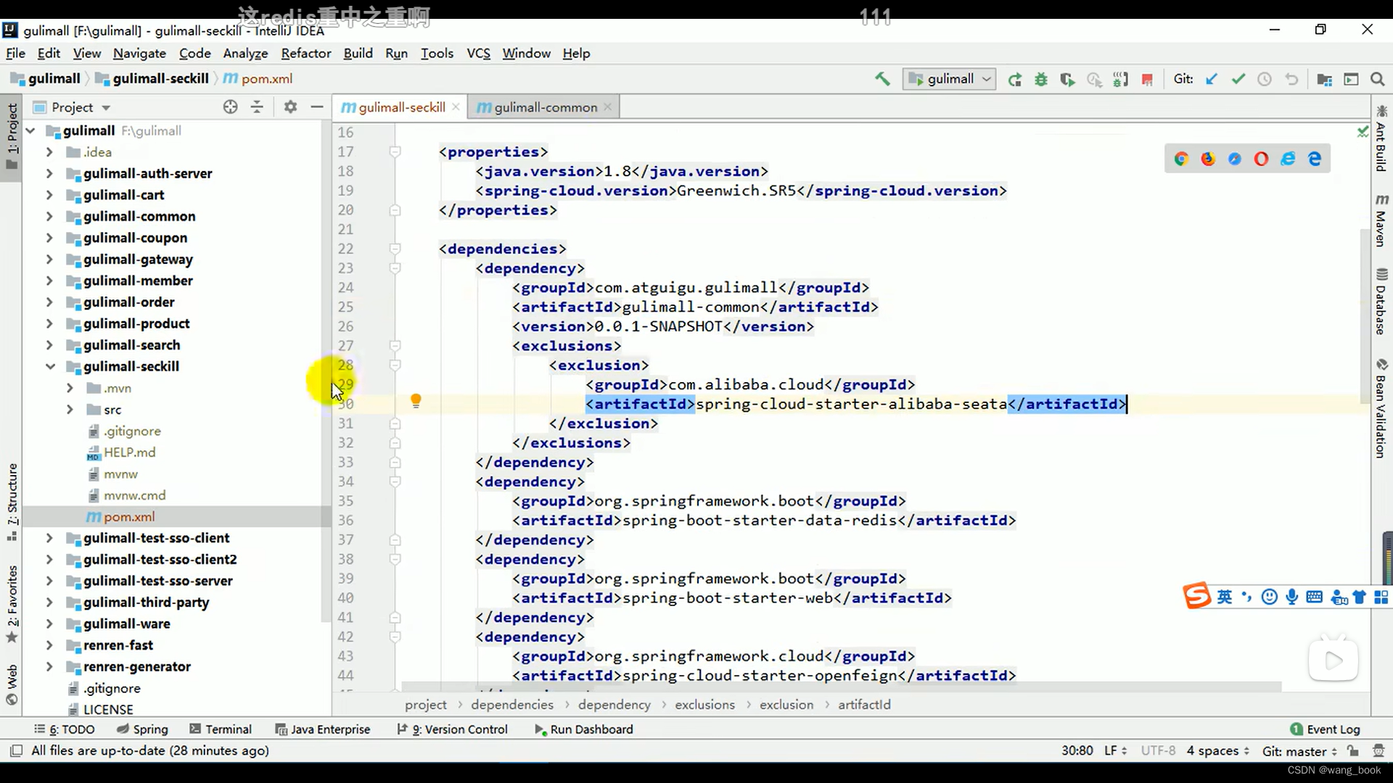Update project from Git (blue arrow)

pyautogui.click(x=1211, y=79)
